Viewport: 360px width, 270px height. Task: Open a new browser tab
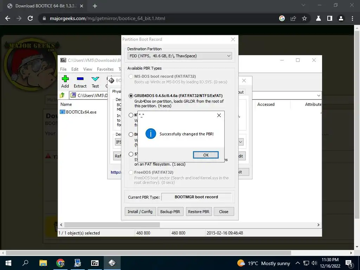point(95,6)
